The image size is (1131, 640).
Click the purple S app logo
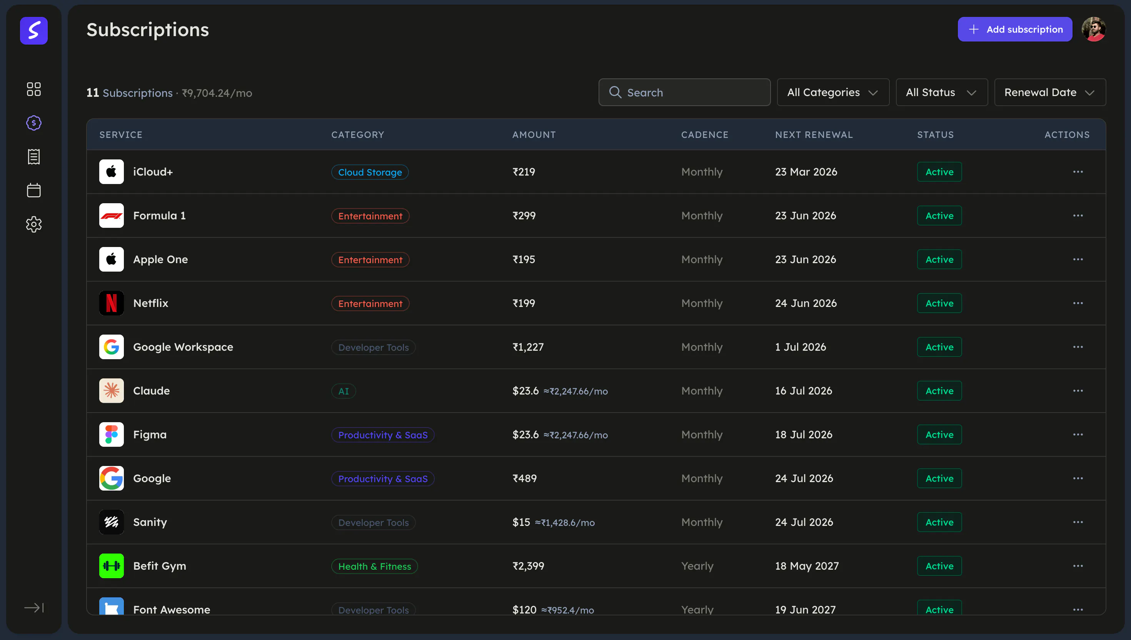point(34,30)
